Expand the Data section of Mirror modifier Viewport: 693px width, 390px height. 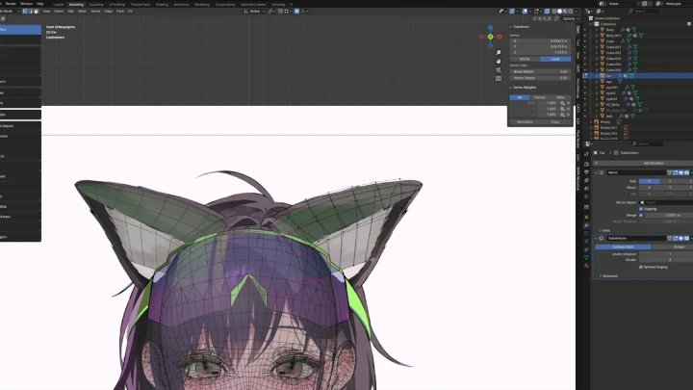601,230
